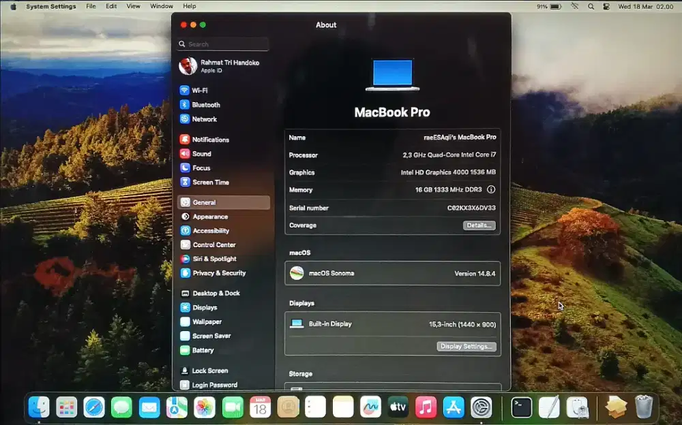
Task: Open the Help menu
Action: 189,6
